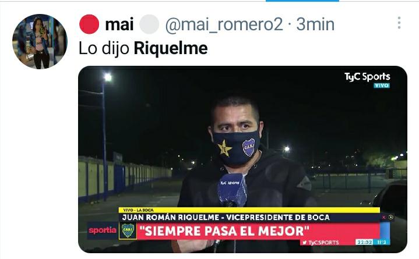This screenshot has height=259, width=419.
Task: Click the Boca Juniors crest beside the headline
Action: tap(128, 230)
